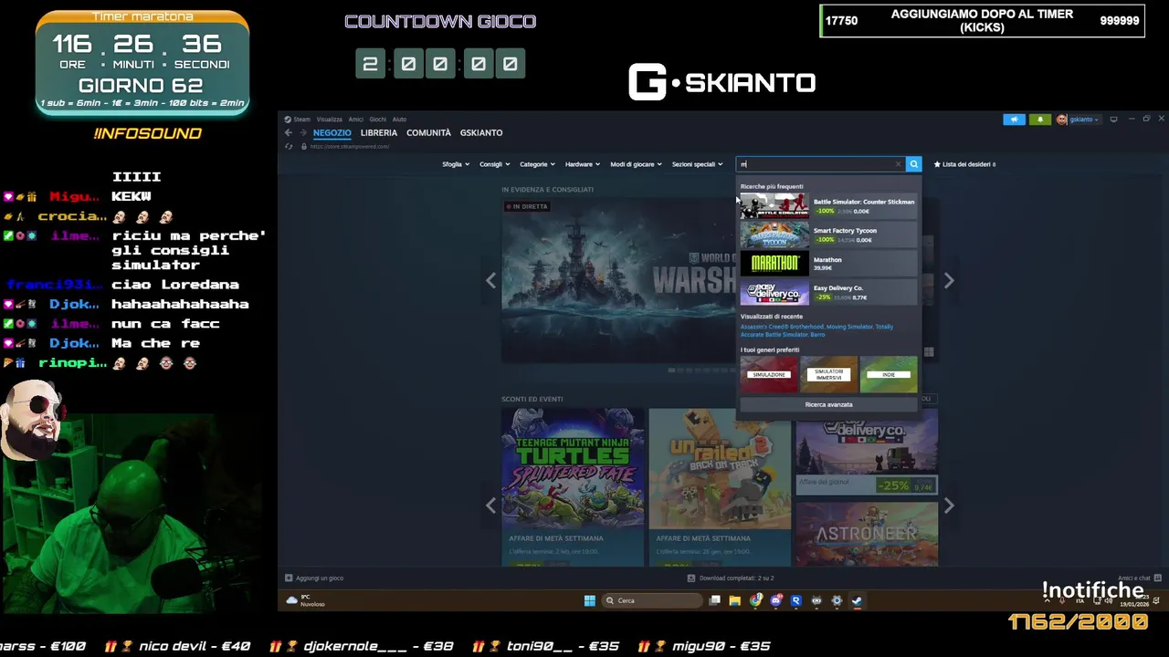Open the Windows Start menu
The height and width of the screenshot is (657, 1169).
tap(590, 600)
